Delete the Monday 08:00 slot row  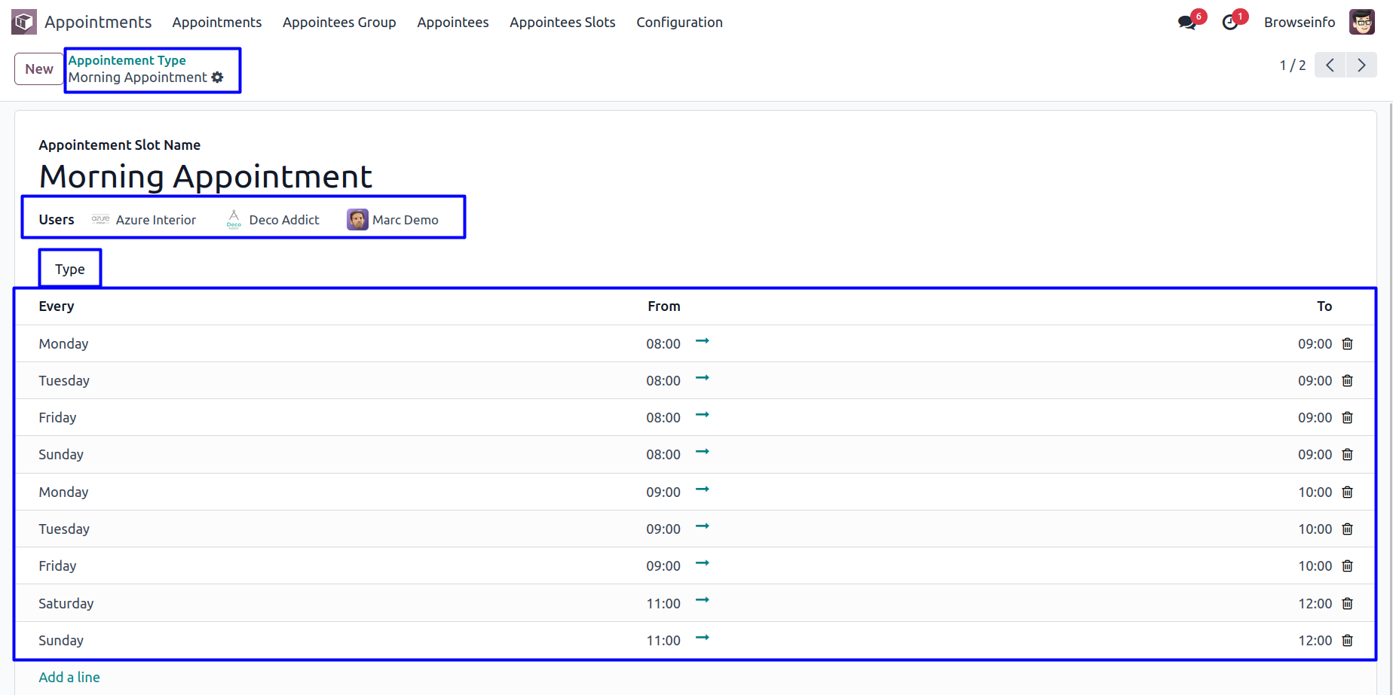pos(1347,344)
